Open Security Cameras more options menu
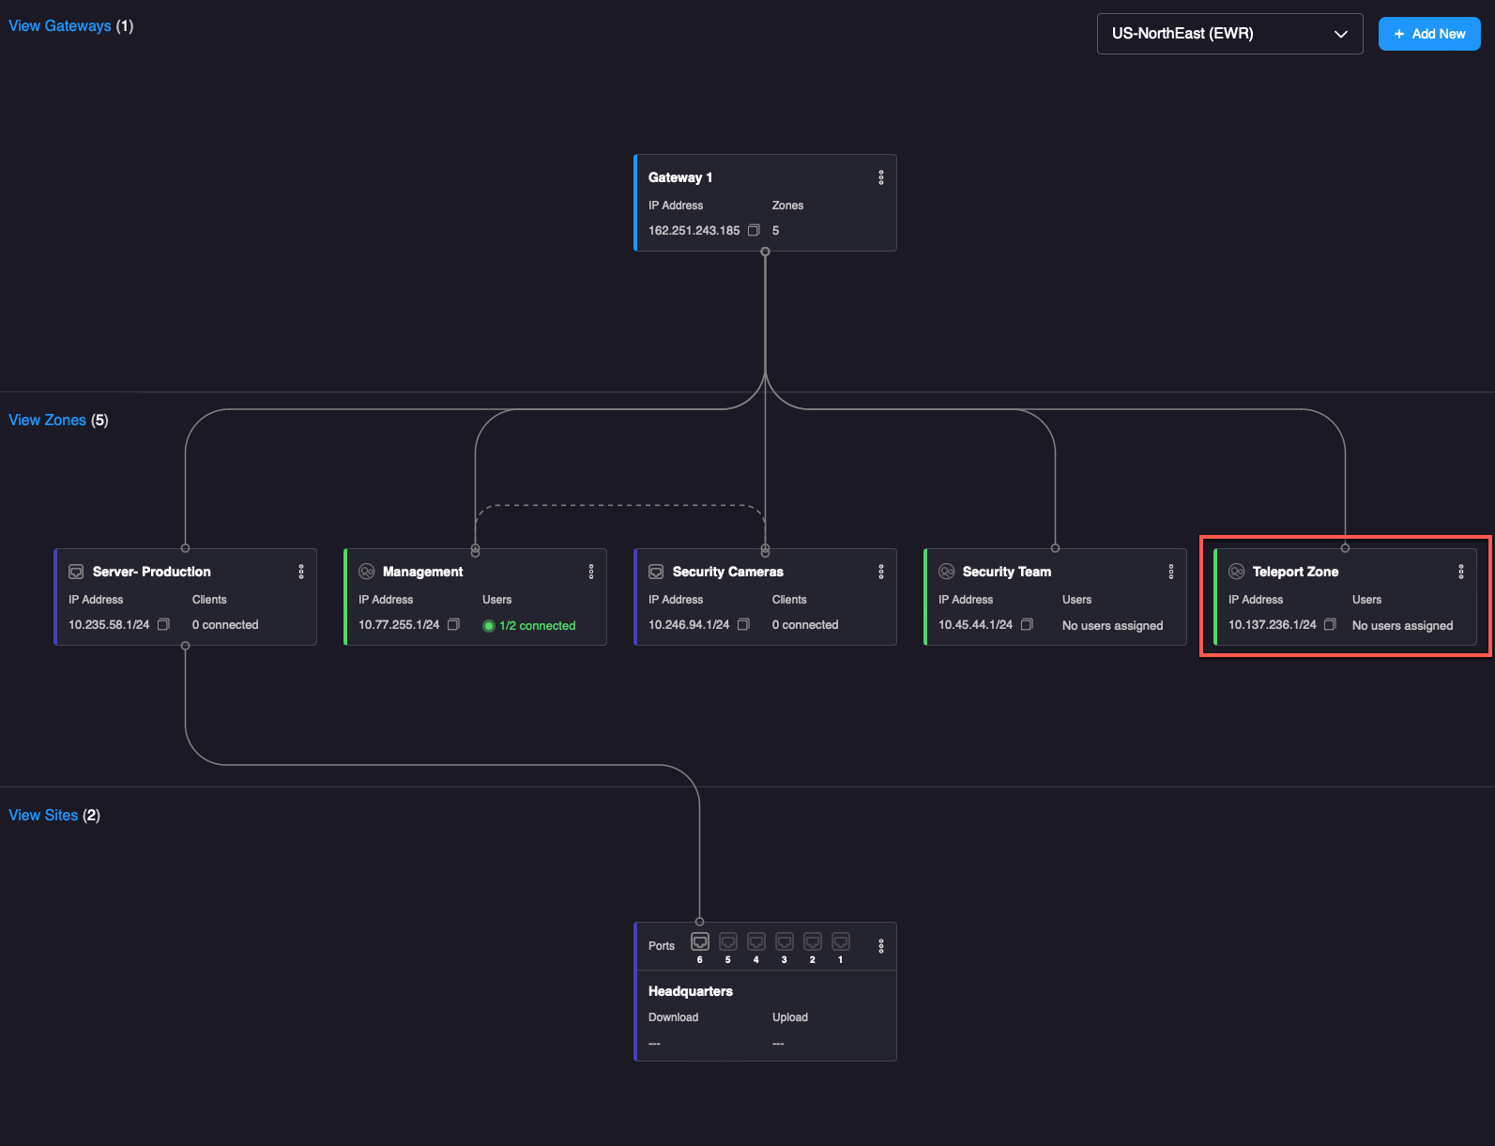 (x=880, y=572)
